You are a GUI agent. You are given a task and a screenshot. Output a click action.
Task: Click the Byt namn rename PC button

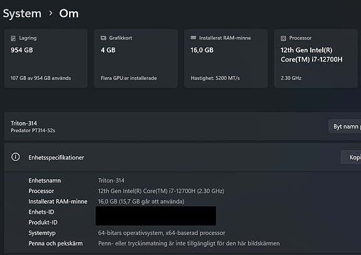tap(345, 126)
